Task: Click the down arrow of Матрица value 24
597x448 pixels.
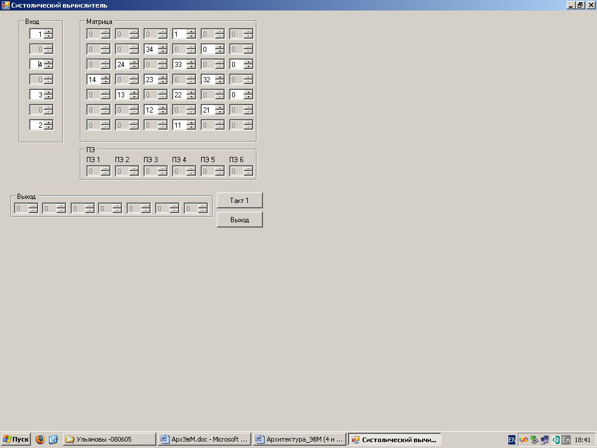Action: [x=134, y=66]
